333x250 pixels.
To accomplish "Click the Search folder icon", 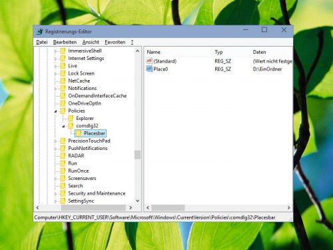I will pyautogui.click(x=63, y=186).
